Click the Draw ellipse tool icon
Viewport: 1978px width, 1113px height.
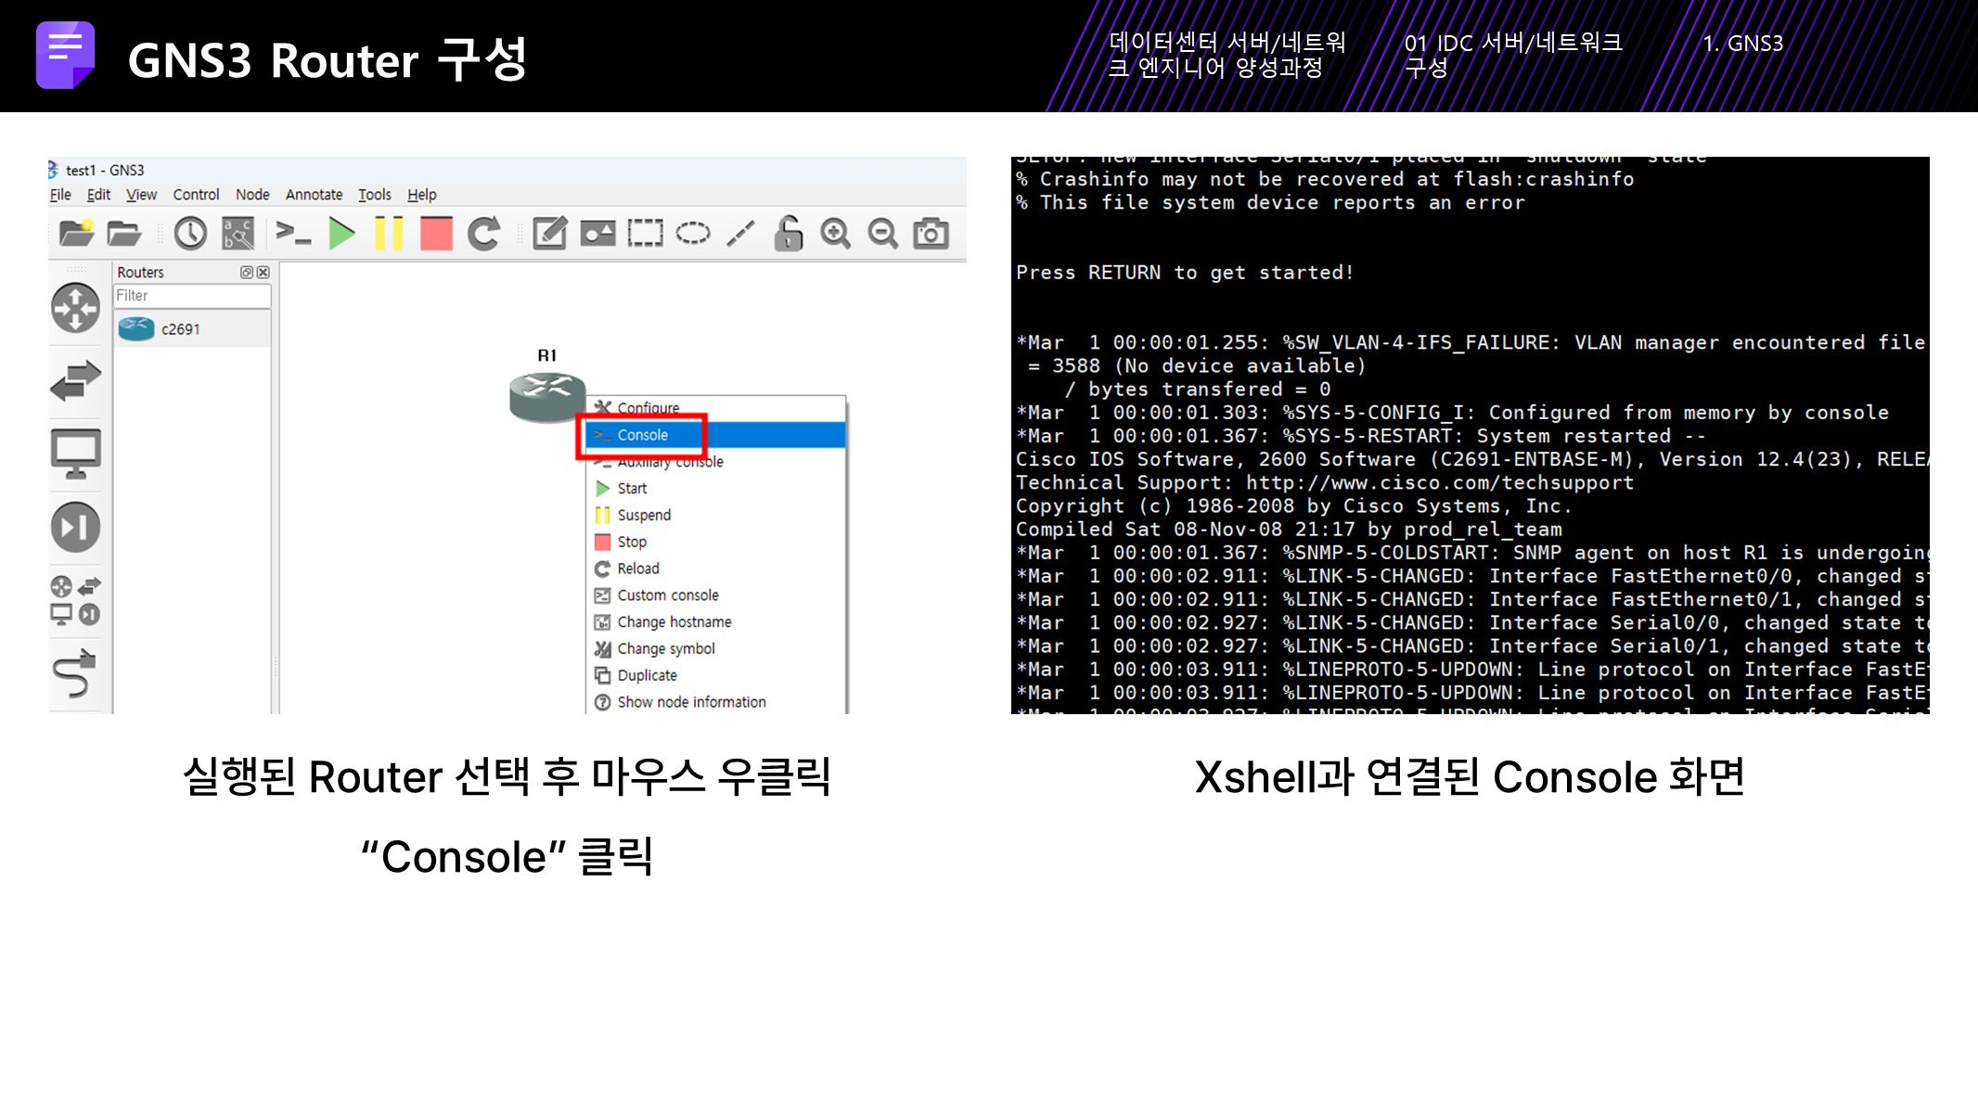[x=692, y=234]
